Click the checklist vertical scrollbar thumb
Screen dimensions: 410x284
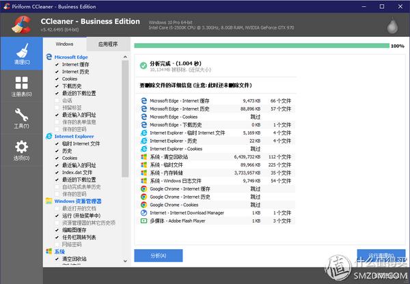coord(125,119)
